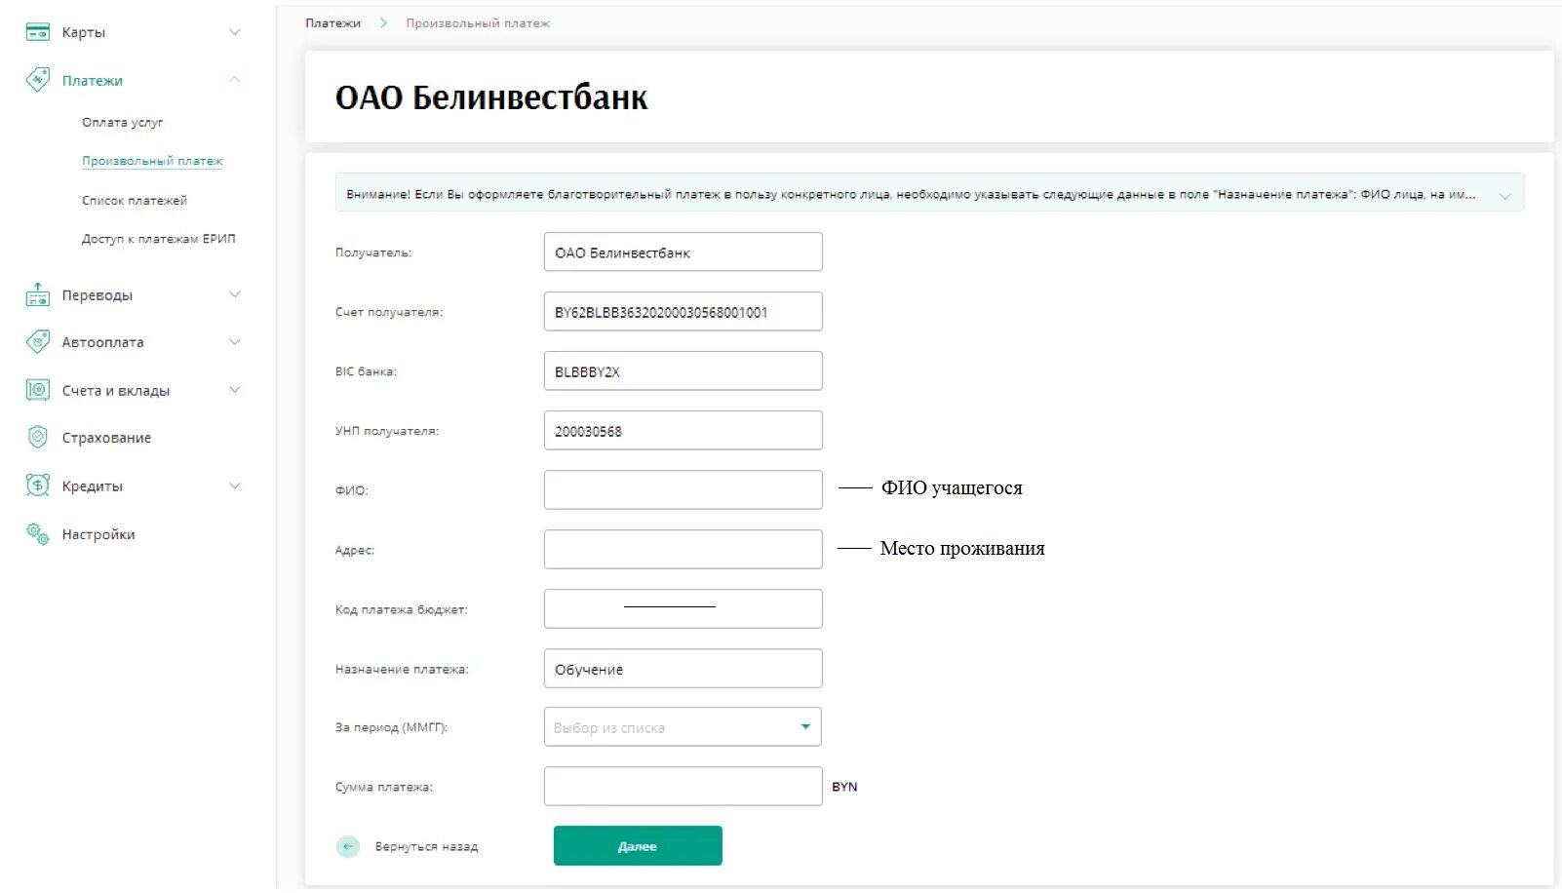Expand the Автооплата menu chevron

234,342
